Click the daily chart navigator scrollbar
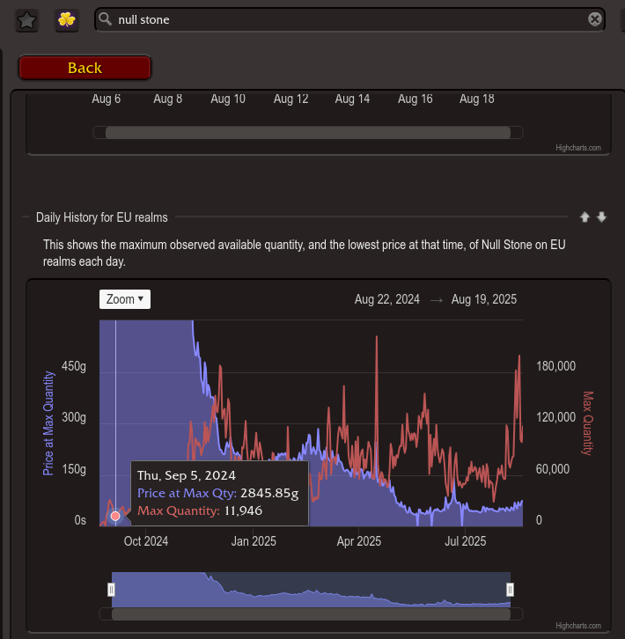The image size is (625, 639). pos(311,613)
